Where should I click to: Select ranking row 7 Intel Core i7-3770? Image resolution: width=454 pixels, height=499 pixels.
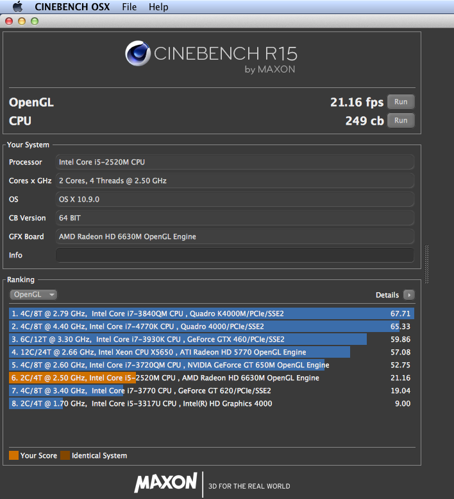click(212, 390)
